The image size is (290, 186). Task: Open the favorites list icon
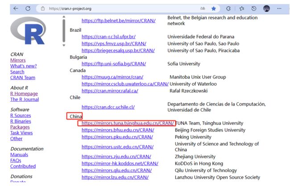coord(241,8)
